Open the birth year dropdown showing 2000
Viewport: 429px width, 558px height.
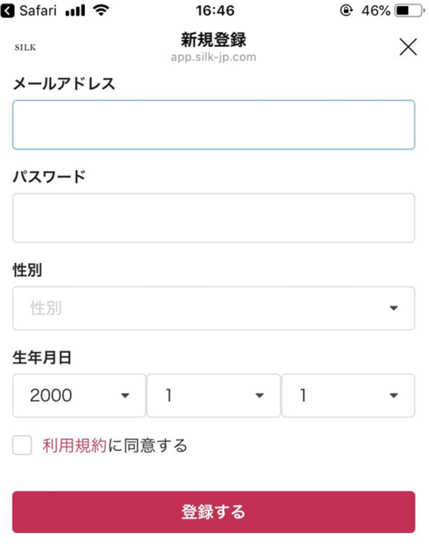tap(79, 395)
